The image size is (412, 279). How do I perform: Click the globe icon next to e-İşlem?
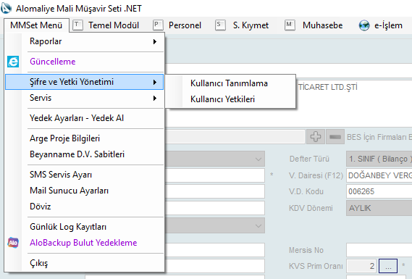tap(364, 25)
